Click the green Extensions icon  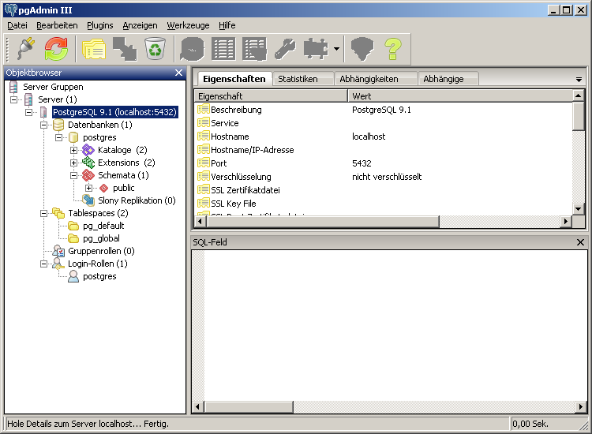pos(88,163)
